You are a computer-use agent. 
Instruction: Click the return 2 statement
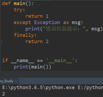[x=37, y=41]
